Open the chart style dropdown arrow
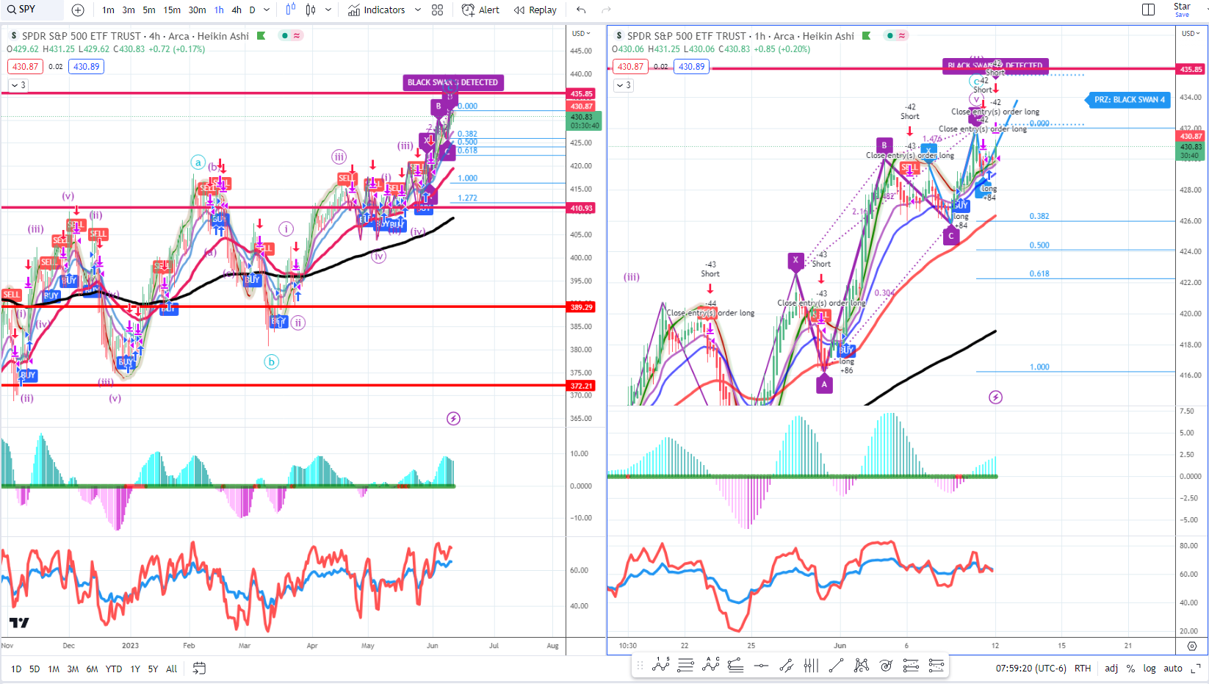The image size is (1209, 684). tap(328, 10)
